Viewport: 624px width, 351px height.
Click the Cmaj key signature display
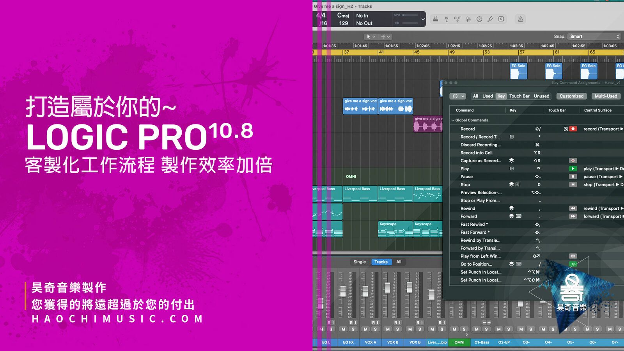(343, 15)
